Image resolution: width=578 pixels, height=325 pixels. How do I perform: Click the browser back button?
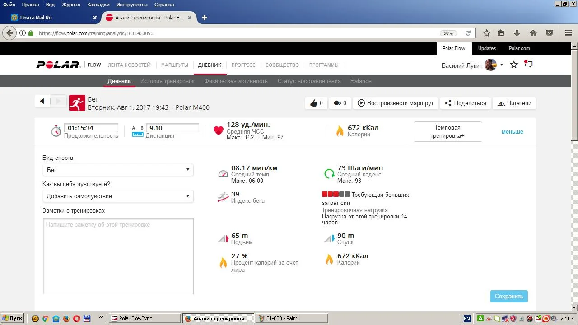(x=10, y=33)
